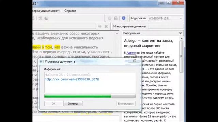The image size is (218, 122).
Task: Click the address input field left of arrow
Action: point(64,26)
